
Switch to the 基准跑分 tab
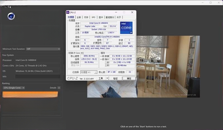[110, 17]
